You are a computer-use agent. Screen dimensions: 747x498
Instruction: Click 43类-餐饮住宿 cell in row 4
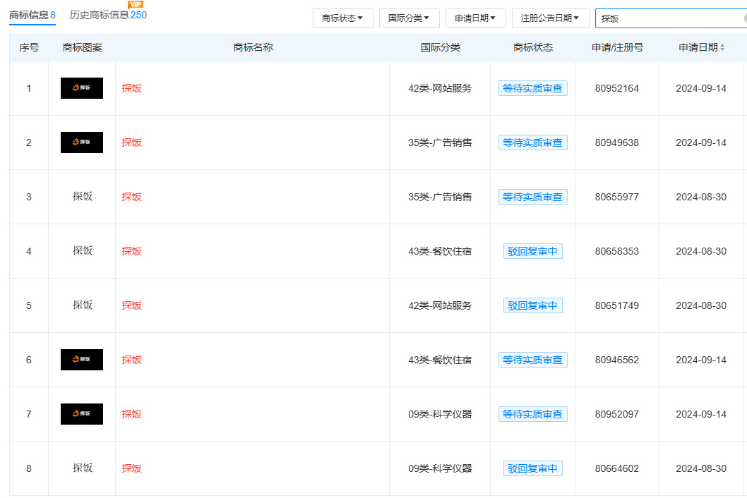coord(440,251)
